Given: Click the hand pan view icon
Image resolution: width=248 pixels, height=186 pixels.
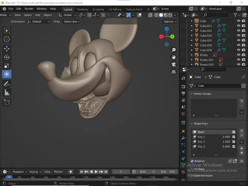Looking at the screenshot, I should tap(174, 57).
